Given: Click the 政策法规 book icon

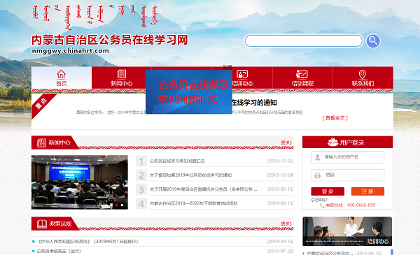Looking at the screenshot, I should (x=42, y=224).
